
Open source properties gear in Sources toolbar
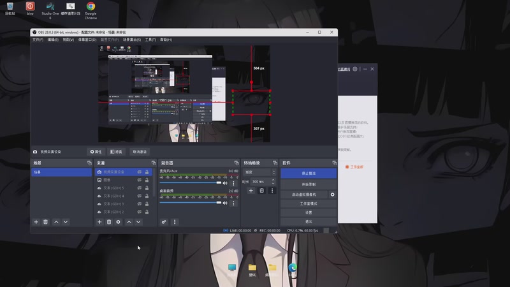119,222
